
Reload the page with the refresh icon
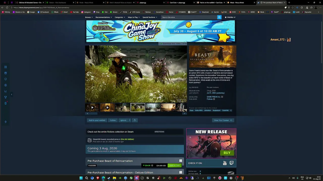click(7, 8)
